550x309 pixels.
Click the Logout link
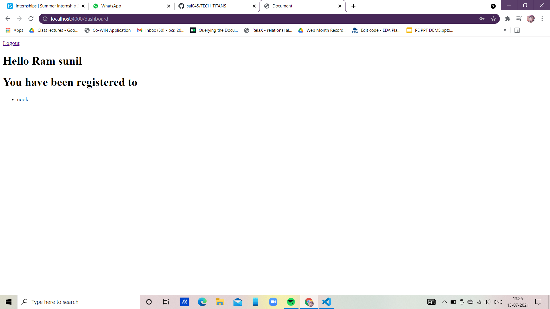pos(11,43)
